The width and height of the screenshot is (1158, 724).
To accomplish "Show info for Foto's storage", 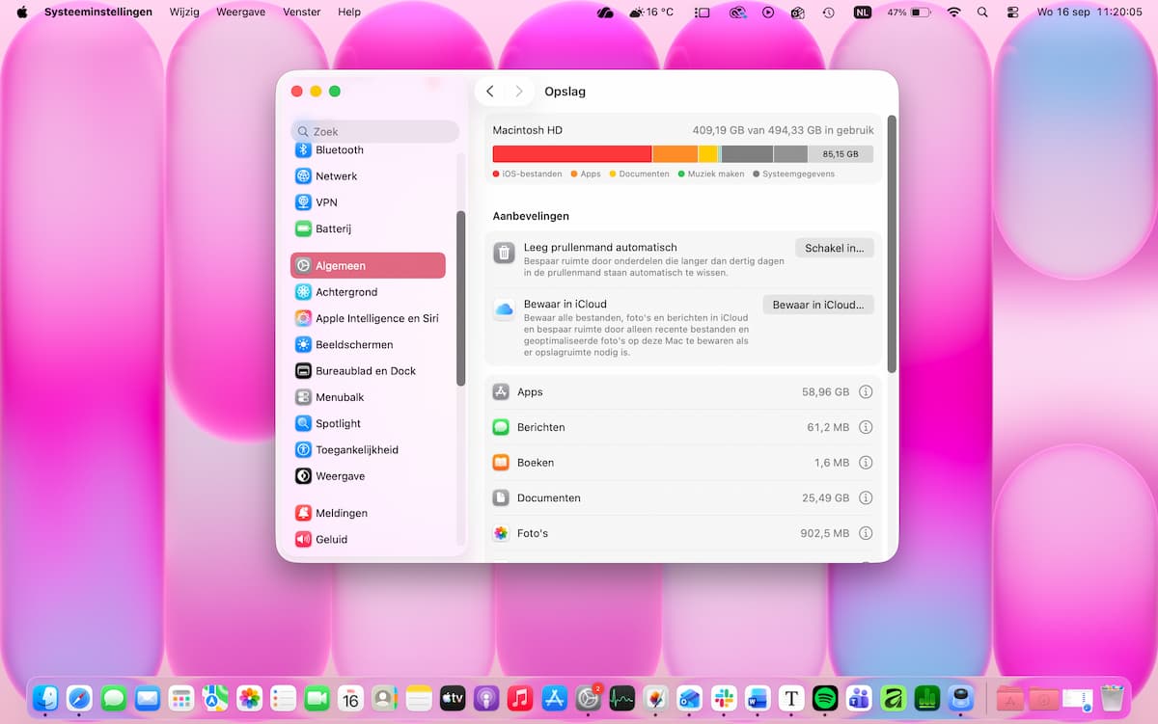I will tap(866, 533).
